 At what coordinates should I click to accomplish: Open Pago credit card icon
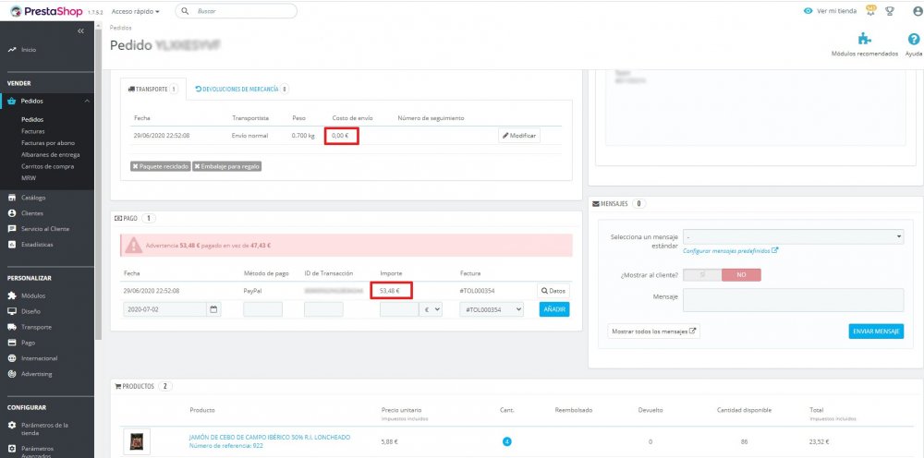[x=12, y=343]
